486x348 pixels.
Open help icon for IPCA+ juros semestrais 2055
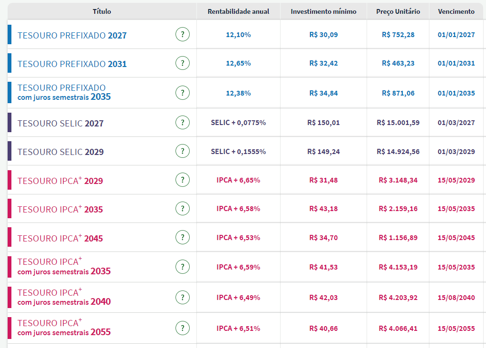click(x=182, y=328)
